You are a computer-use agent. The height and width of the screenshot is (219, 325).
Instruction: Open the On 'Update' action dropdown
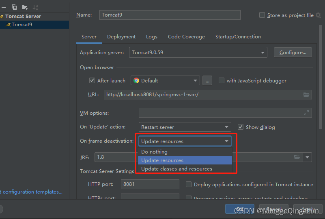pos(185,127)
